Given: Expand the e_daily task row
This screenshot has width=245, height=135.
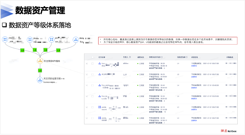Looking at the screenshot, I should (x=87, y=96).
